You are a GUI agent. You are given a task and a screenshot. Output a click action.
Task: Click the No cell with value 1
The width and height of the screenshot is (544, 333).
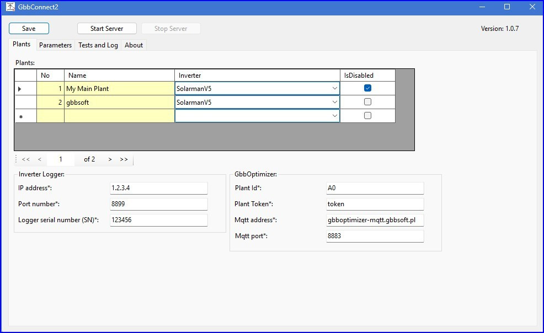(50, 88)
